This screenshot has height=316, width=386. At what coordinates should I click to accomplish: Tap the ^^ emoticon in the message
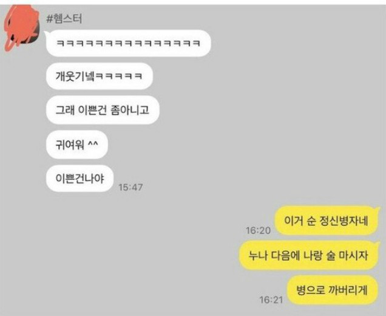pos(93,143)
